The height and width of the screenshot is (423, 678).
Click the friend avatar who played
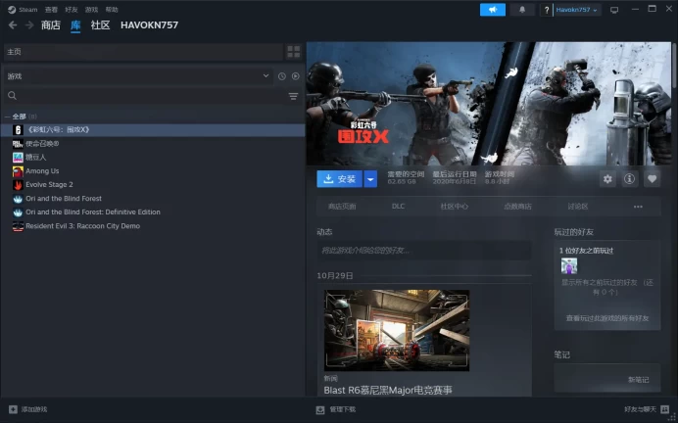tap(569, 265)
